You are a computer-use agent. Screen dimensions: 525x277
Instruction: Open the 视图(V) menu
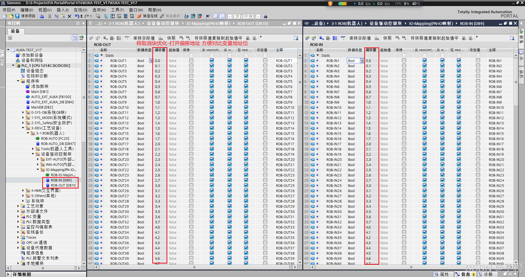(x=45, y=10)
